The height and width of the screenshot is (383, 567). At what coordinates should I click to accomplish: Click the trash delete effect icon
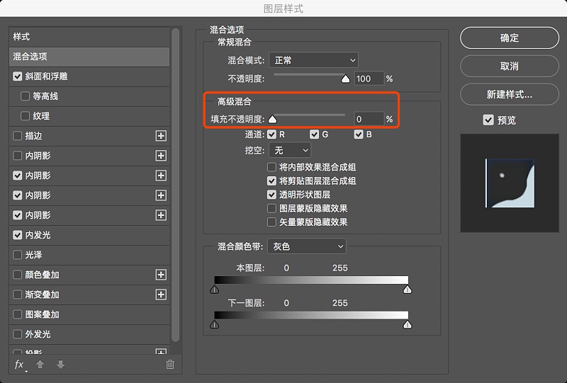pos(170,364)
